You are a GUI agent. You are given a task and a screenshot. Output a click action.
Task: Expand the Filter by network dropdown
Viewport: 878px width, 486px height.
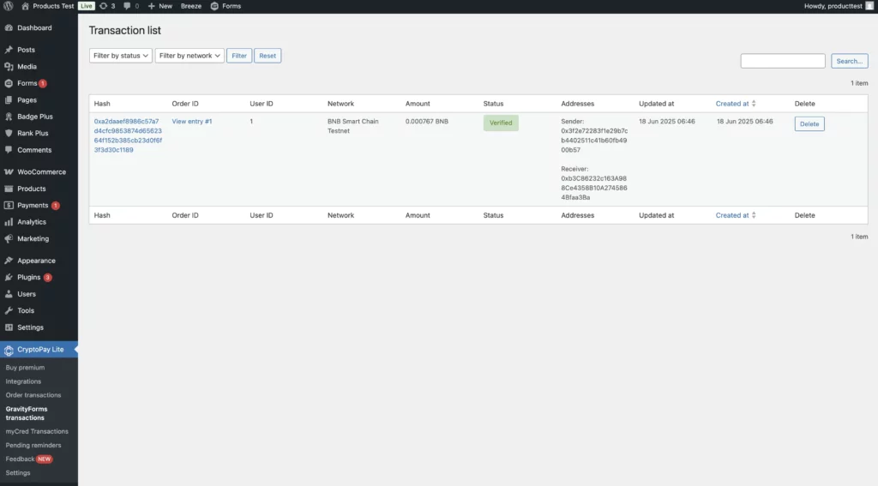tap(189, 56)
